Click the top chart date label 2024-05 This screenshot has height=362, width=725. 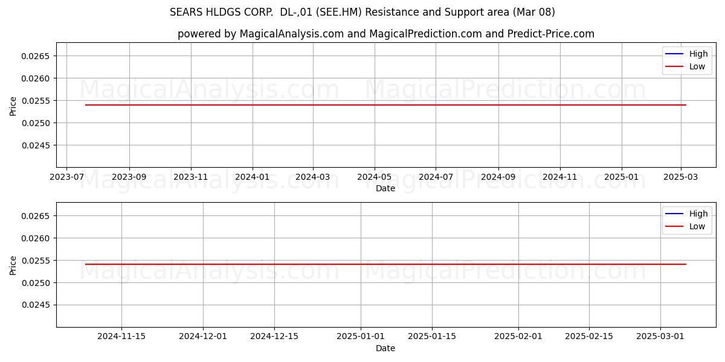375,177
